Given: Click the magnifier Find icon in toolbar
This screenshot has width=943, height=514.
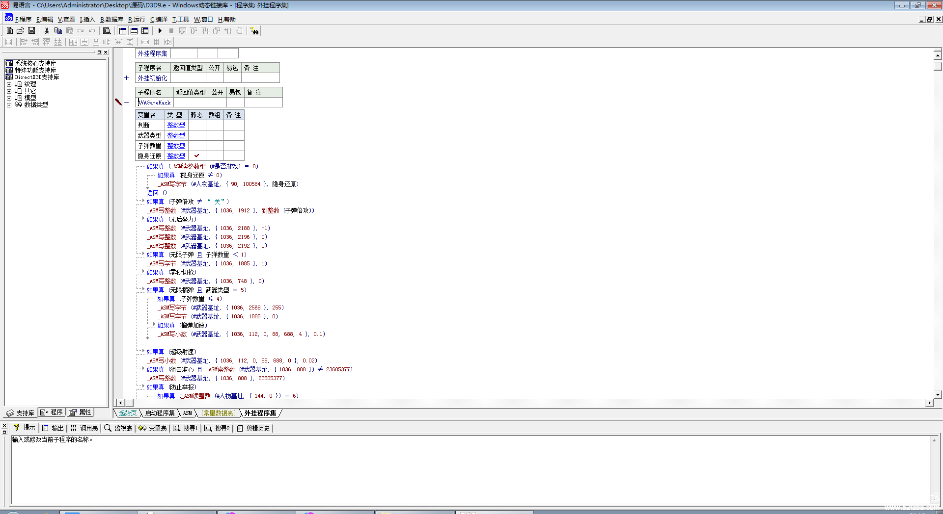Looking at the screenshot, I should coord(107,30).
